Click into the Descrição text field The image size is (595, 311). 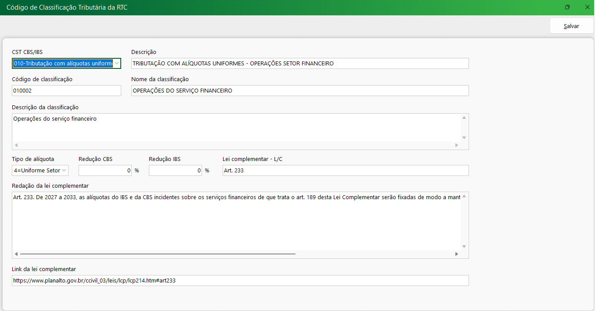pos(299,64)
